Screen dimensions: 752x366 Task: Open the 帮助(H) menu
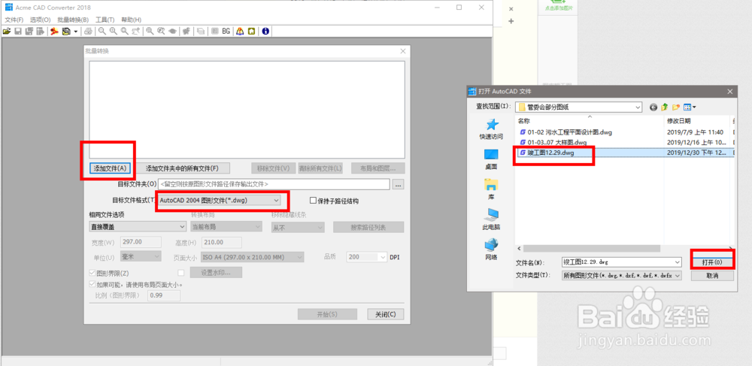(x=131, y=20)
